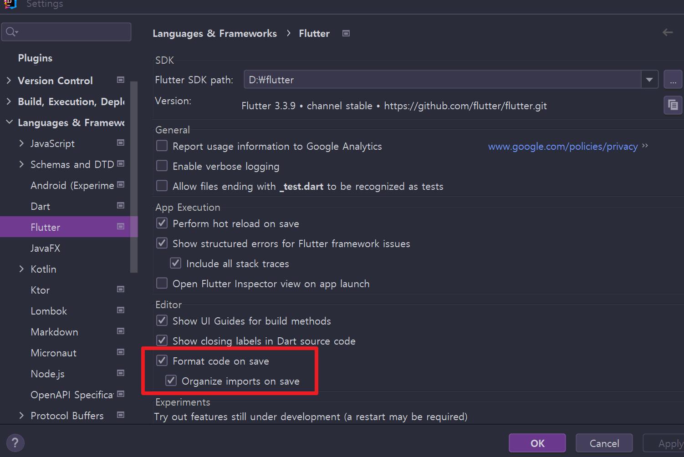The height and width of the screenshot is (457, 684).
Task: Select Micronaut settings page
Action: click(53, 353)
